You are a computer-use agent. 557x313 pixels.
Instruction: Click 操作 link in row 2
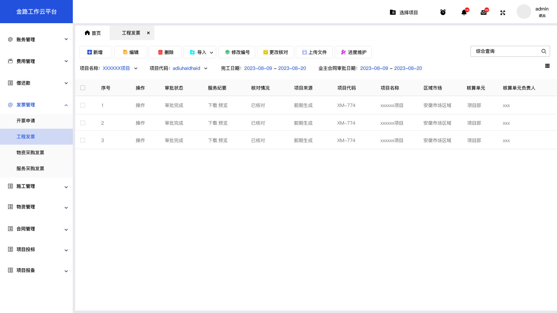click(140, 123)
